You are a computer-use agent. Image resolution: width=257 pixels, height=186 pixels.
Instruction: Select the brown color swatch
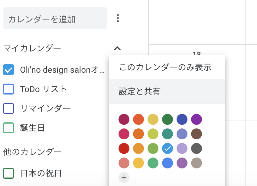click(x=197, y=134)
